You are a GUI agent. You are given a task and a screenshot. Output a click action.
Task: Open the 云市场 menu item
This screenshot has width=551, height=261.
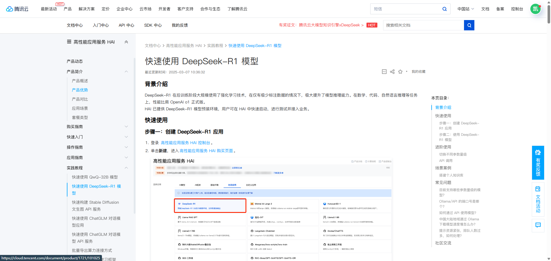coord(145,9)
